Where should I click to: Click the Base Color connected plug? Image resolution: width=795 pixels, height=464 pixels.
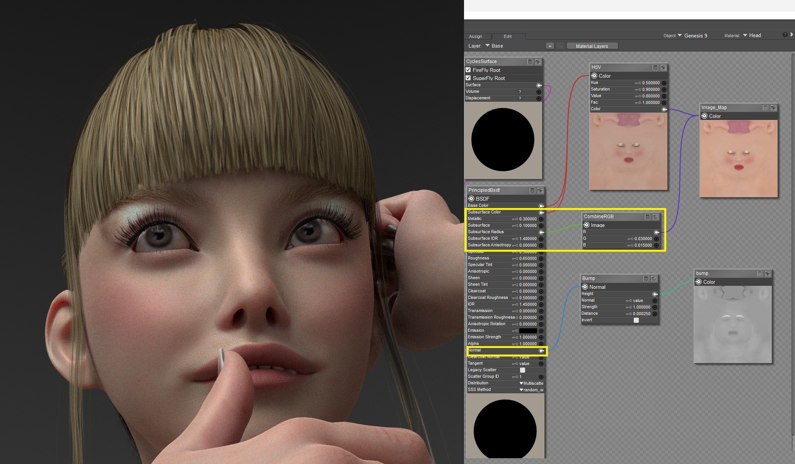541,206
